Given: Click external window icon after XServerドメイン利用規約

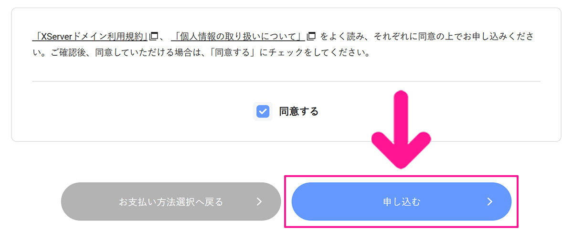Looking at the screenshot, I should pyautogui.click(x=154, y=36).
